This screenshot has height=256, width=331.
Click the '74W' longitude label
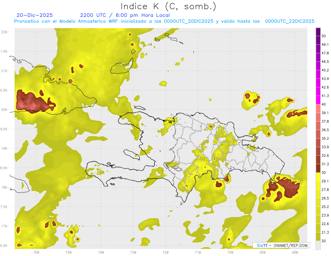tap(101, 252)
